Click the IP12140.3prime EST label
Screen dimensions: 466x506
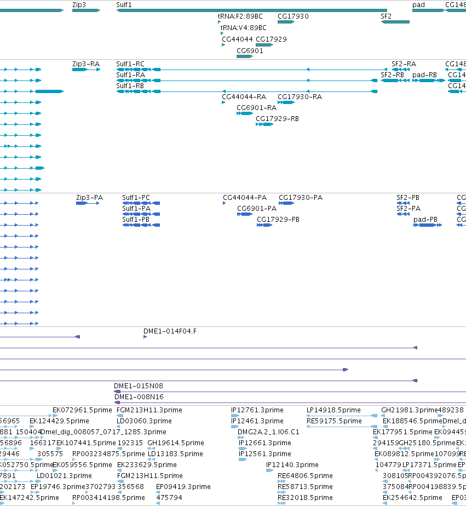click(x=292, y=465)
